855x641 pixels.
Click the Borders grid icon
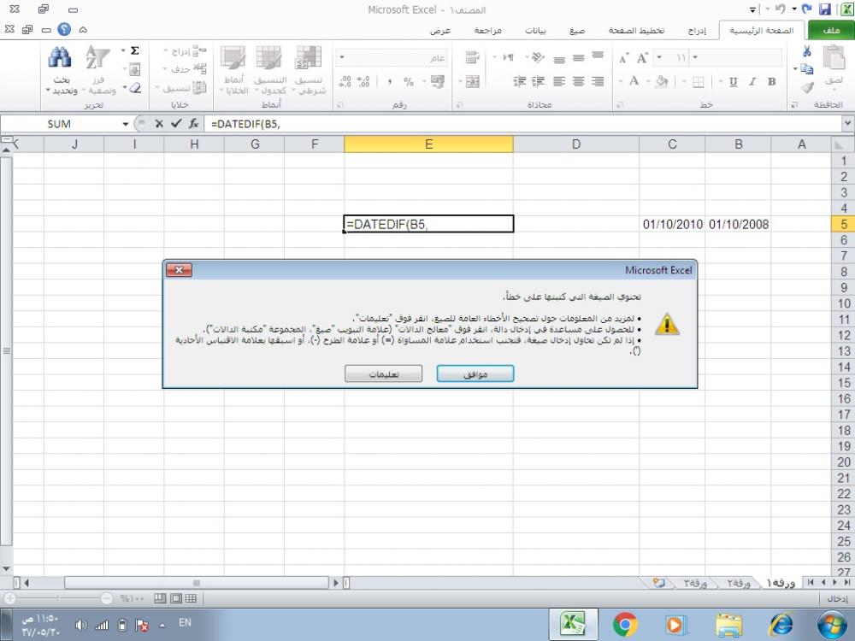(698, 82)
